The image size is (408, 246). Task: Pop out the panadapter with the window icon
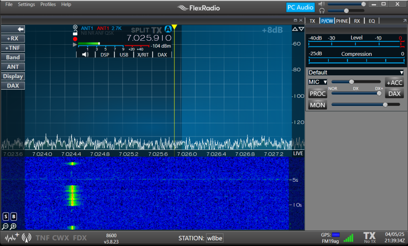point(295,20)
